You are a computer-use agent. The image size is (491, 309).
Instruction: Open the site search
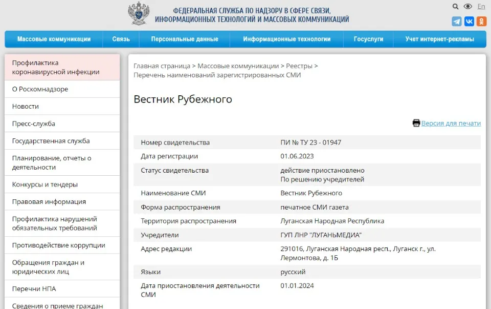[x=455, y=7]
